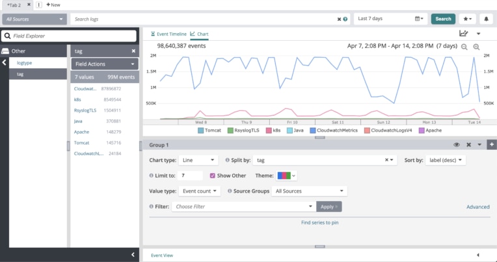497x262 pixels.
Task: Open the Advanced filter link
Action: pos(477,207)
